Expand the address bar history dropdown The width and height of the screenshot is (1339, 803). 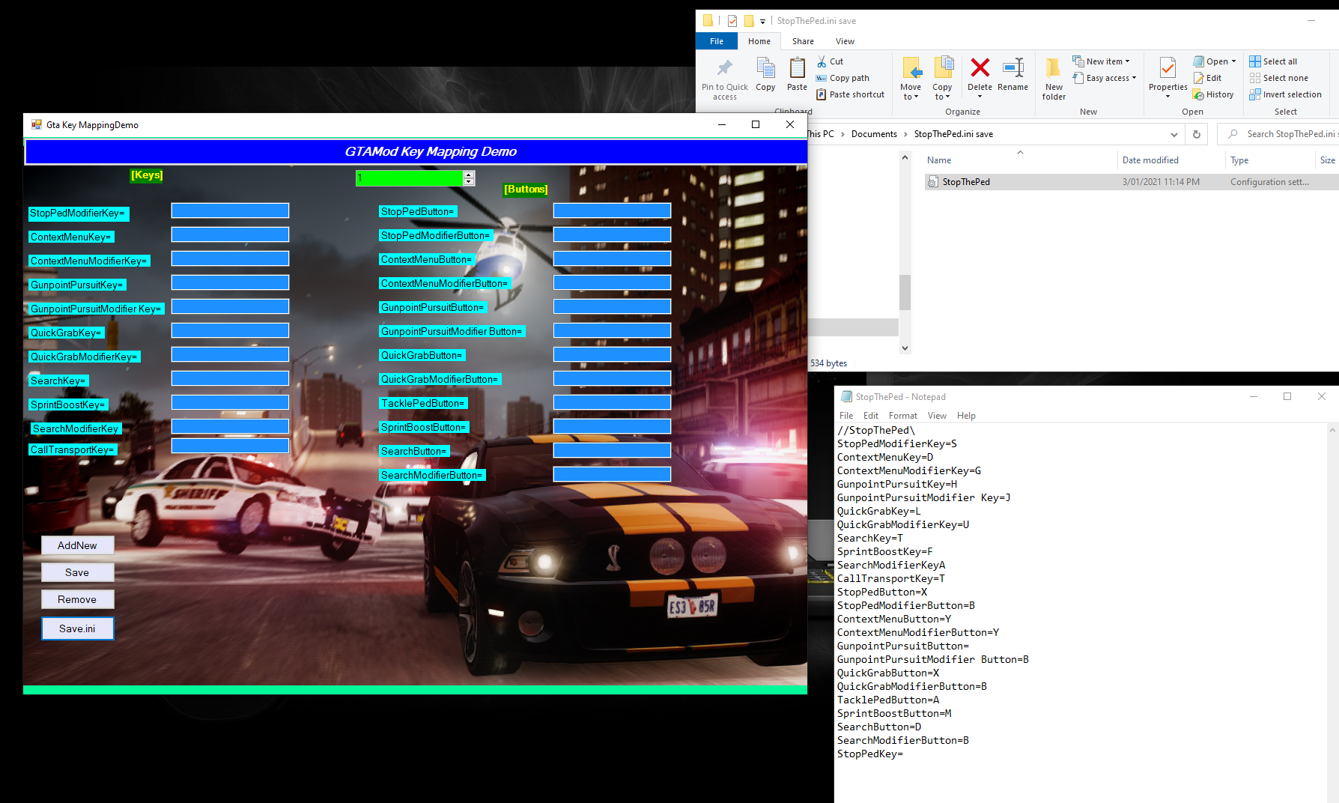[1173, 134]
